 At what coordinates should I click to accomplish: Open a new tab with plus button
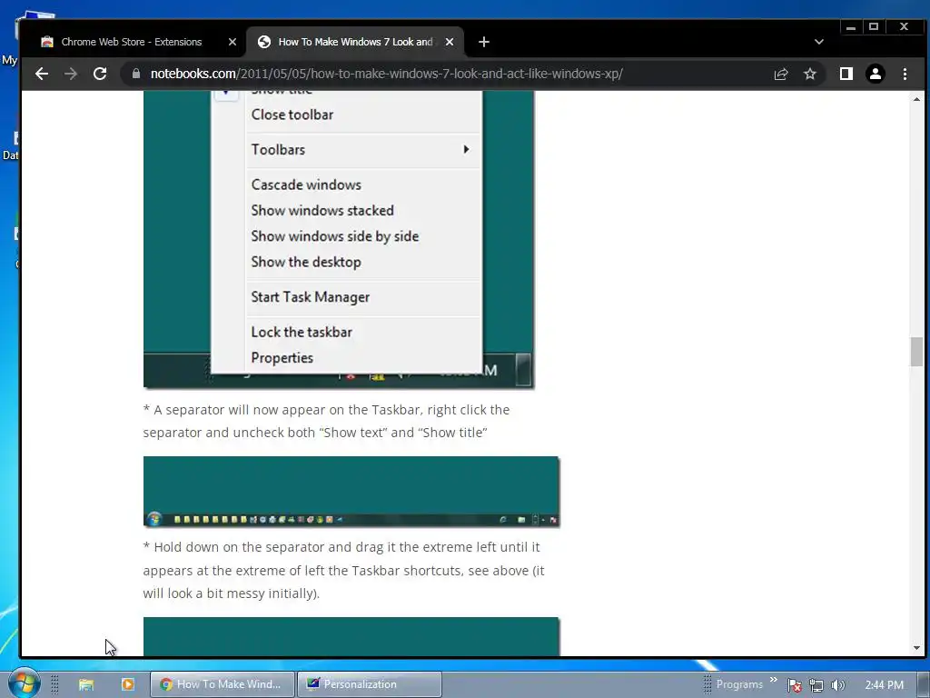pyautogui.click(x=484, y=42)
